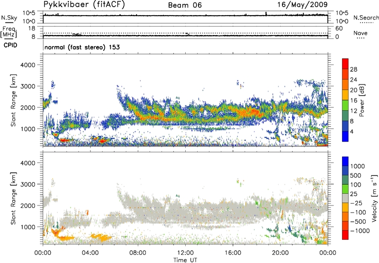Click the 4 value on power colorbar
This screenshot has height=263, width=379.
[352, 132]
